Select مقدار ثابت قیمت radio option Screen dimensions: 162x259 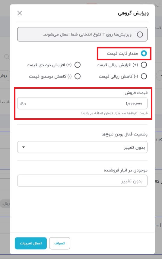144,53
